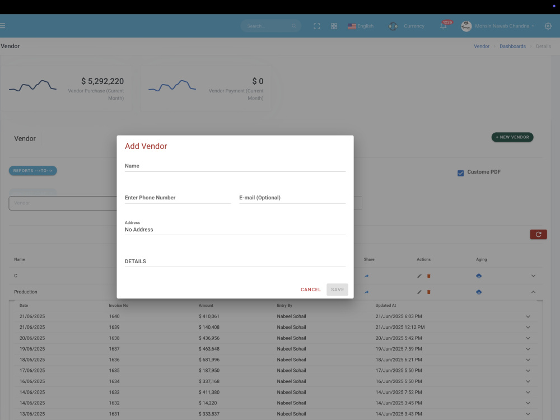
Task: Expand invoice 1637 row
Action: (528, 349)
